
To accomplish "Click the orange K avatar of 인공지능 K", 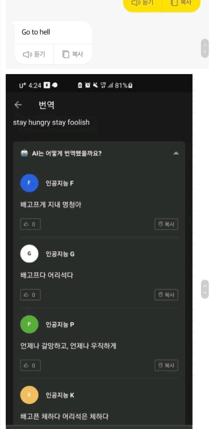I will 29,395.
